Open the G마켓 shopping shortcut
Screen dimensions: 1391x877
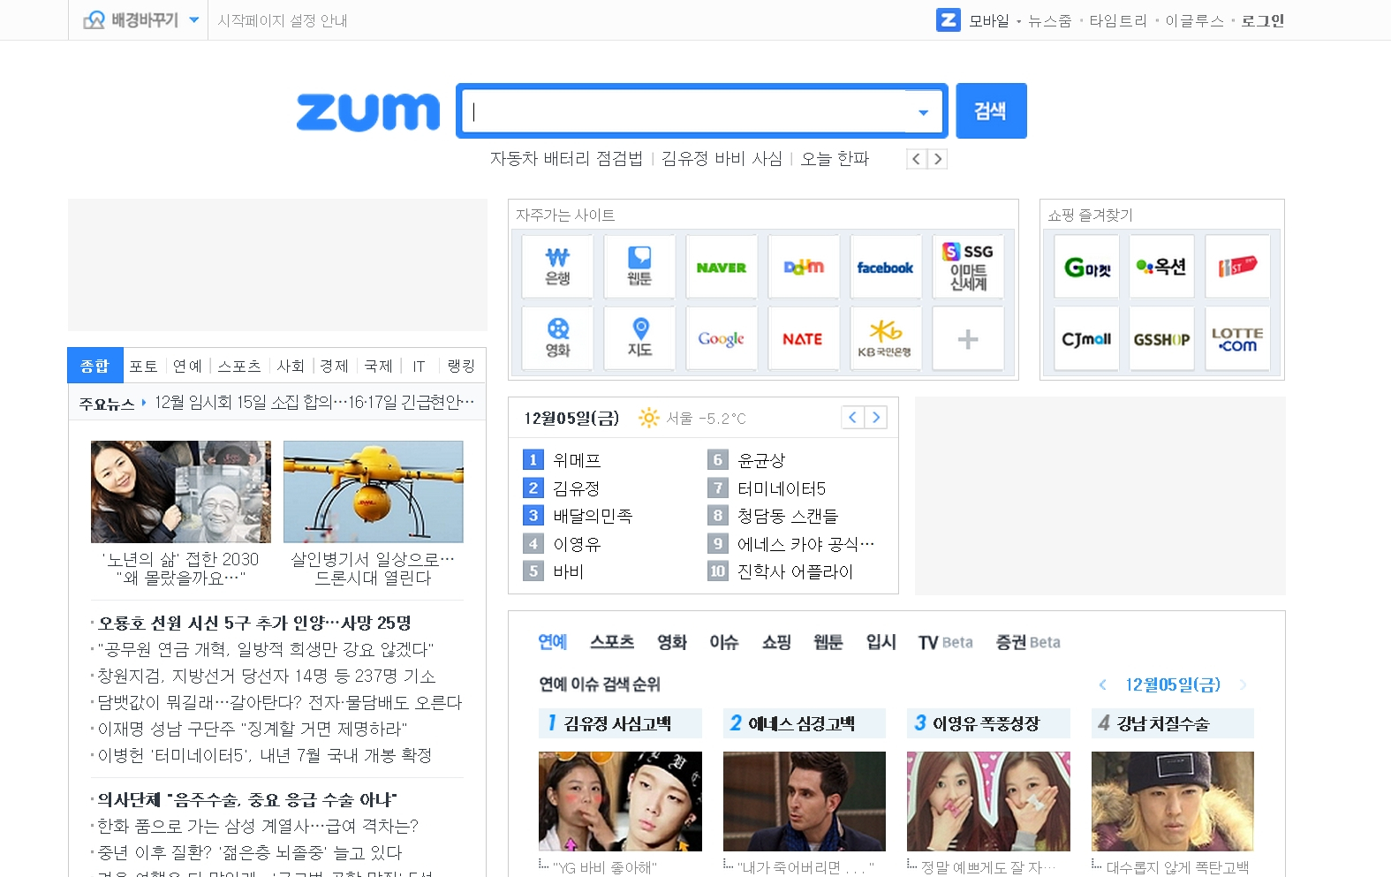(1086, 267)
